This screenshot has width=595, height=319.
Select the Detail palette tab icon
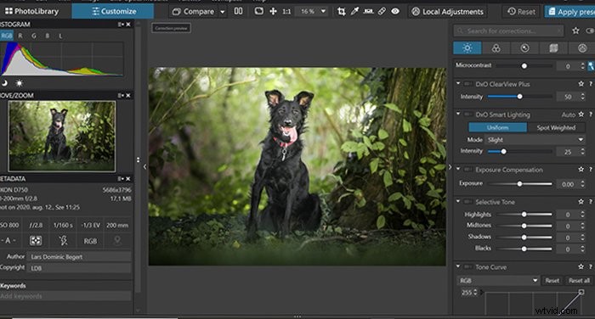(x=524, y=48)
